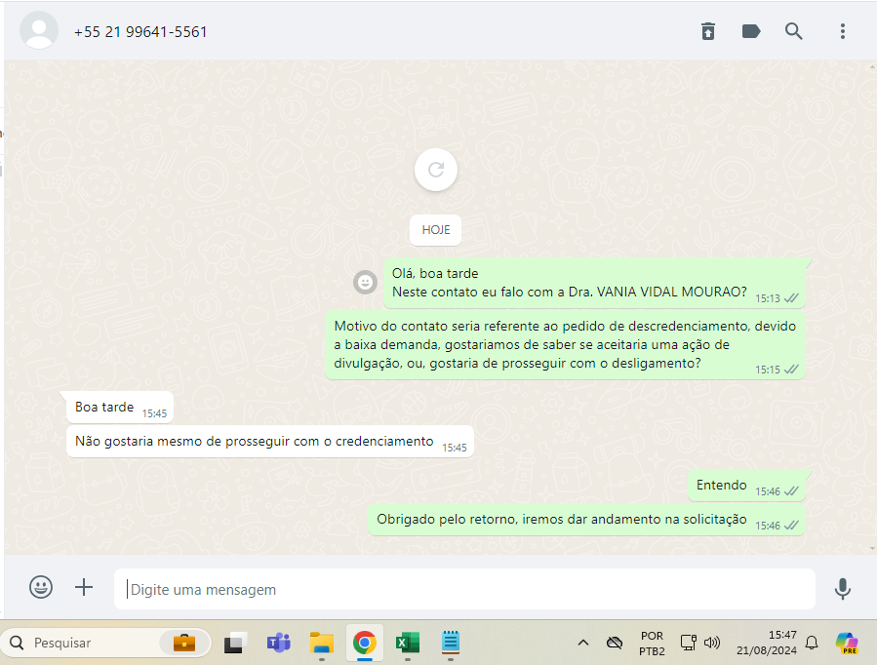Open the emoji picker in the composer
The height and width of the screenshot is (665, 877).
tap(41, 587)
